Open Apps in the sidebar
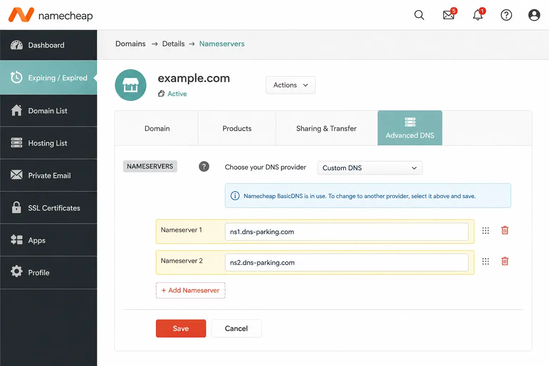Screen dimensions: 549x366 (x=49, y=240)
